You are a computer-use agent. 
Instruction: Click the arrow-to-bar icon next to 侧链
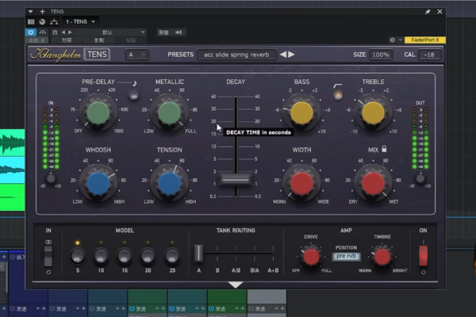(x=178, y=32)
